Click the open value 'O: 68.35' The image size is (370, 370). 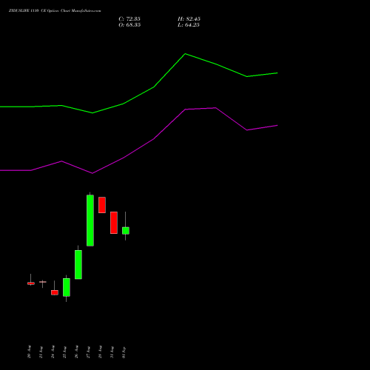coord(129,24)
